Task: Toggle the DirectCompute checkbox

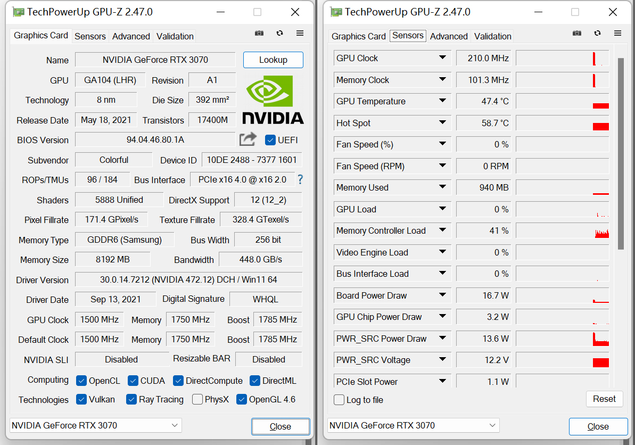Action: (x=178, y=381)
